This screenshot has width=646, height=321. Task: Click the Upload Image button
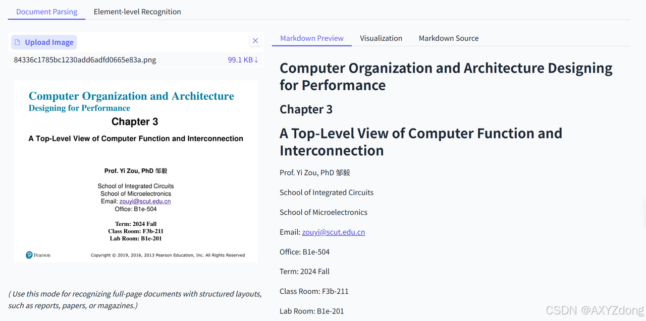click(44, 42)
